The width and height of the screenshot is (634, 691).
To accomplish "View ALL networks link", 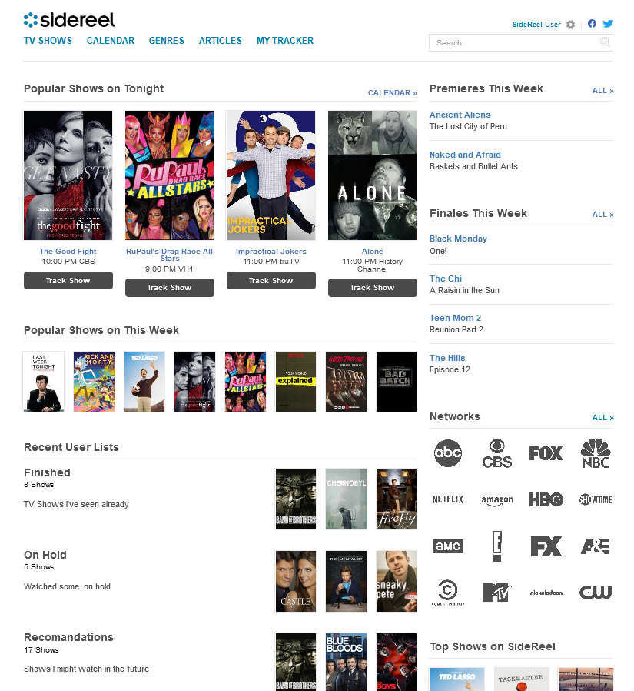I will coord(602,417).
